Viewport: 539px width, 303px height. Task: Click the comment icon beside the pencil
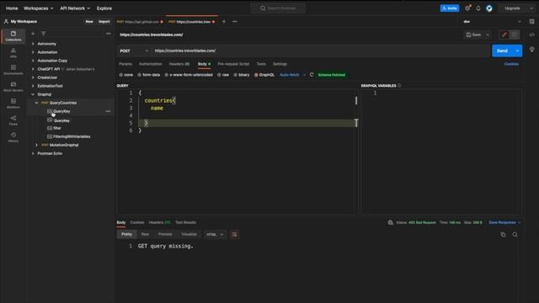tap(515, 35)
